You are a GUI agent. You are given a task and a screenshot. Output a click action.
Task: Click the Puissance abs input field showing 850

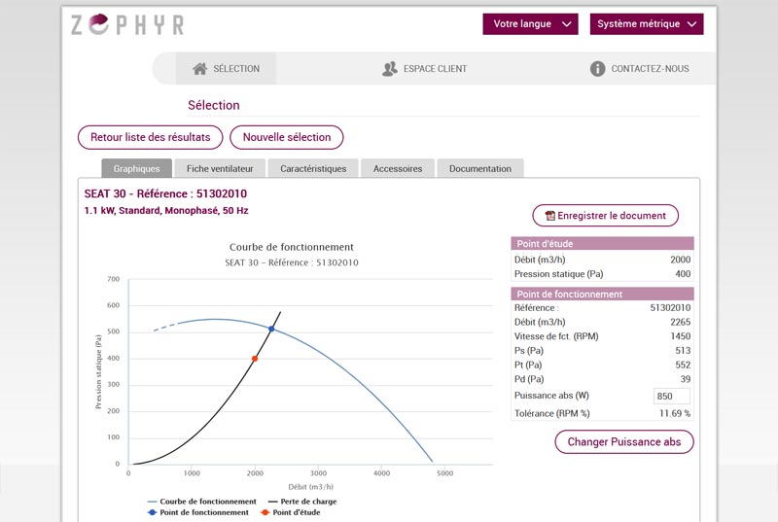click(671, 396)
